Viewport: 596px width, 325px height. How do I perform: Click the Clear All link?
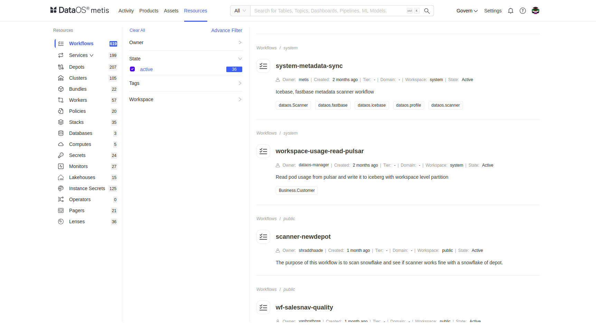tap(137, 30)
